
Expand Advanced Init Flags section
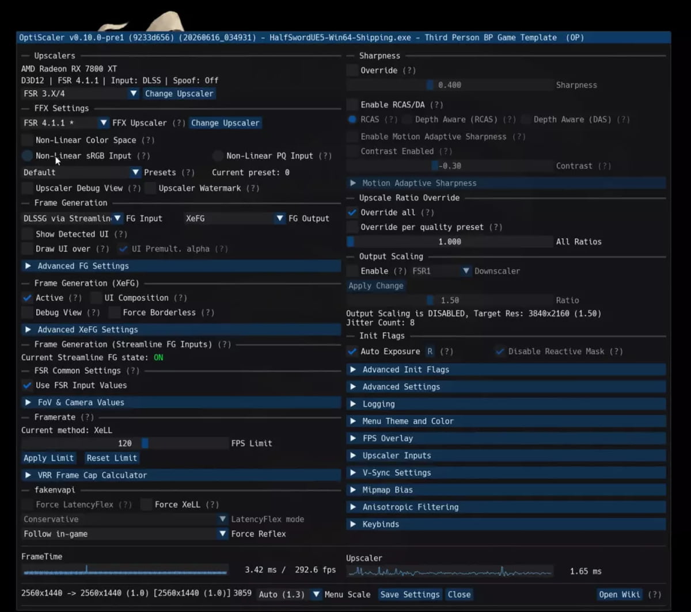click(506, 369)
